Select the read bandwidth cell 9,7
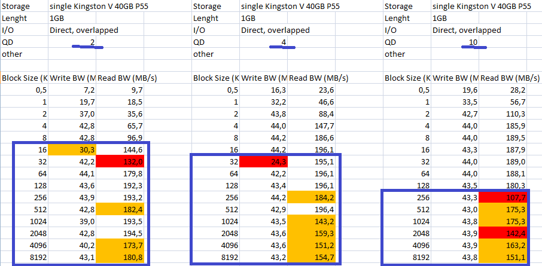The height and width of the screenshot is (266, 542). click(120, 90)
